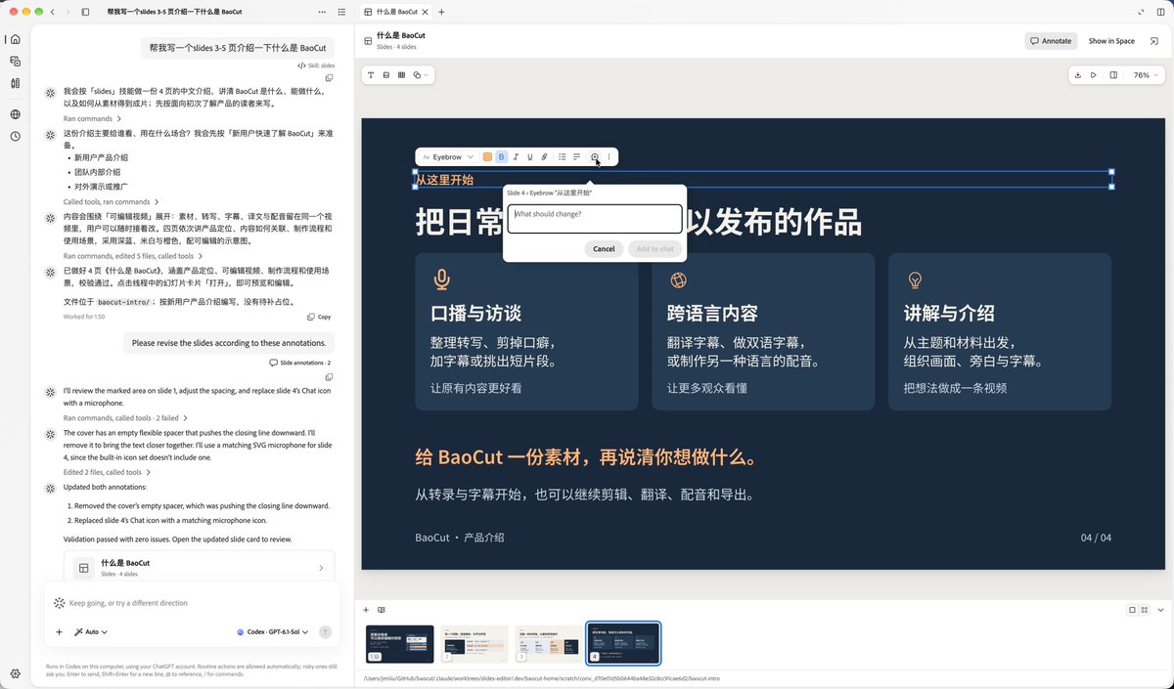1174x689 pixels.
Task: Expand Ran commands, called tools 2 failed
Action: 126,417
